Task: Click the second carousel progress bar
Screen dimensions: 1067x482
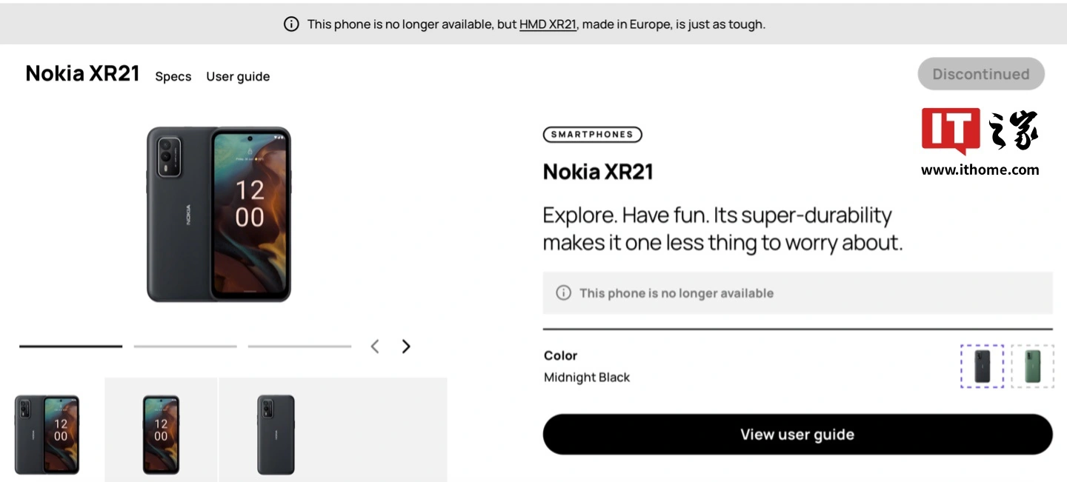Action: [185, 346]
